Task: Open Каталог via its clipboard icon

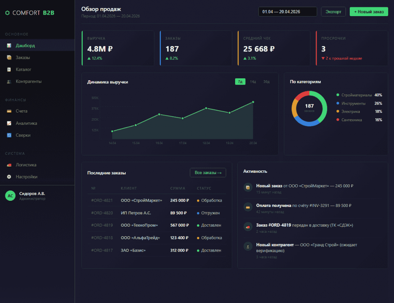Action: (x=9, y=70)
